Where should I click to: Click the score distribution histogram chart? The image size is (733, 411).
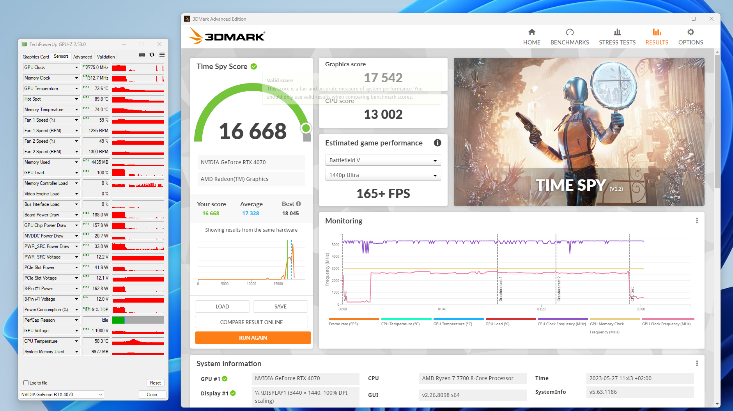pos(251,262)
